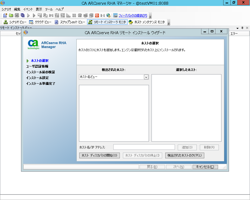Open the ツール menu
250x200 pixels.
[x=49, y=9]
